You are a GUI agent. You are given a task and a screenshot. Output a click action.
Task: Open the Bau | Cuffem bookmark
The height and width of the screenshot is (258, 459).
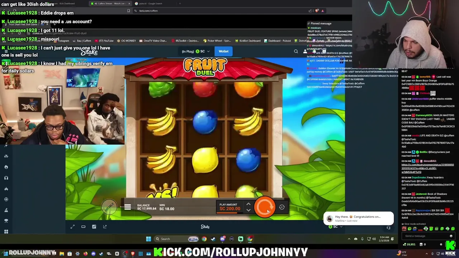coord(82,41)
